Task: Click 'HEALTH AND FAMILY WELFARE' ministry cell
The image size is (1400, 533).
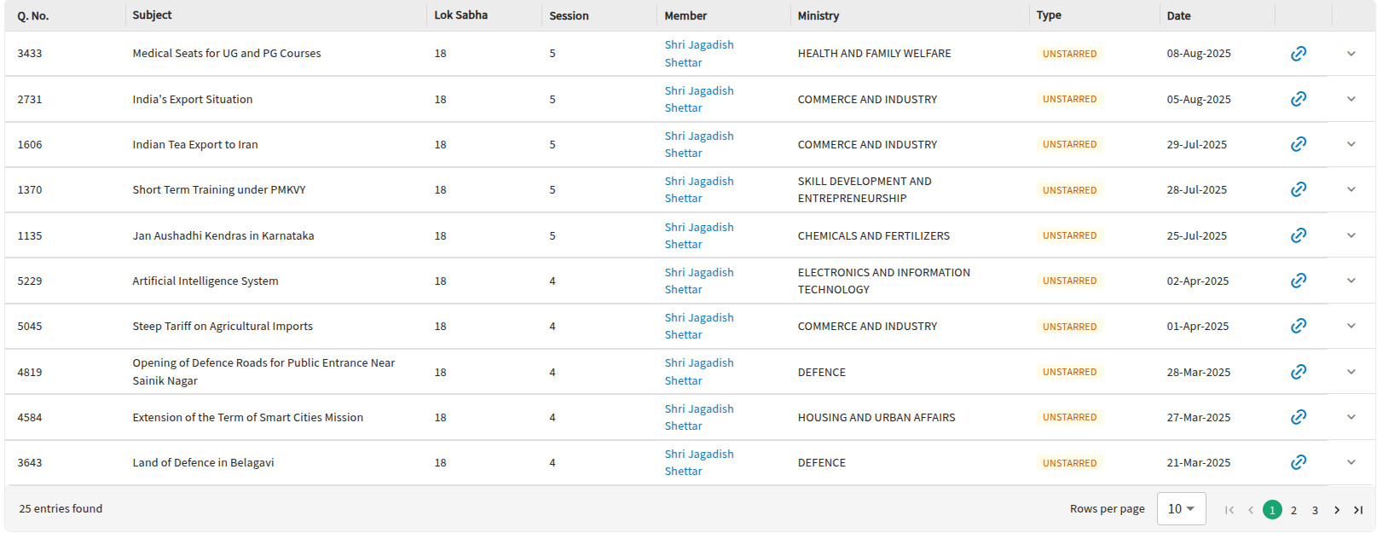Action: (x=874, y=54)
